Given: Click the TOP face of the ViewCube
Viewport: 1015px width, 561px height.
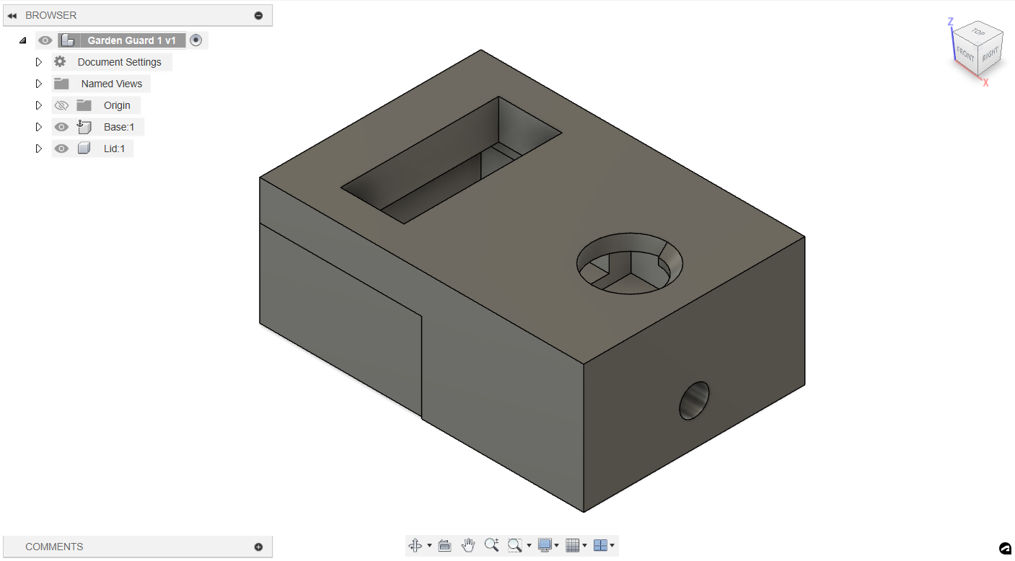Looking at the screenshot, I should coord(977,32).
